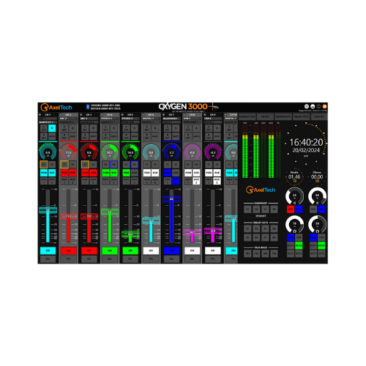This screenshot has height=366, width=366.
Task: Activate talk back TB2
Action: pos(256,254)
